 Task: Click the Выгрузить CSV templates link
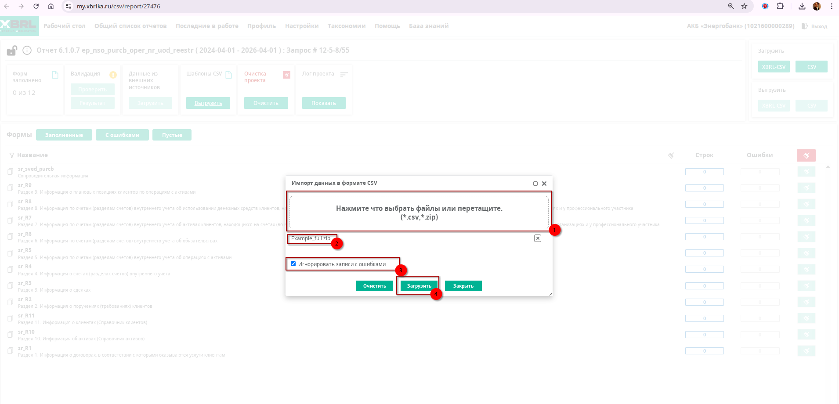click(208, 103)
